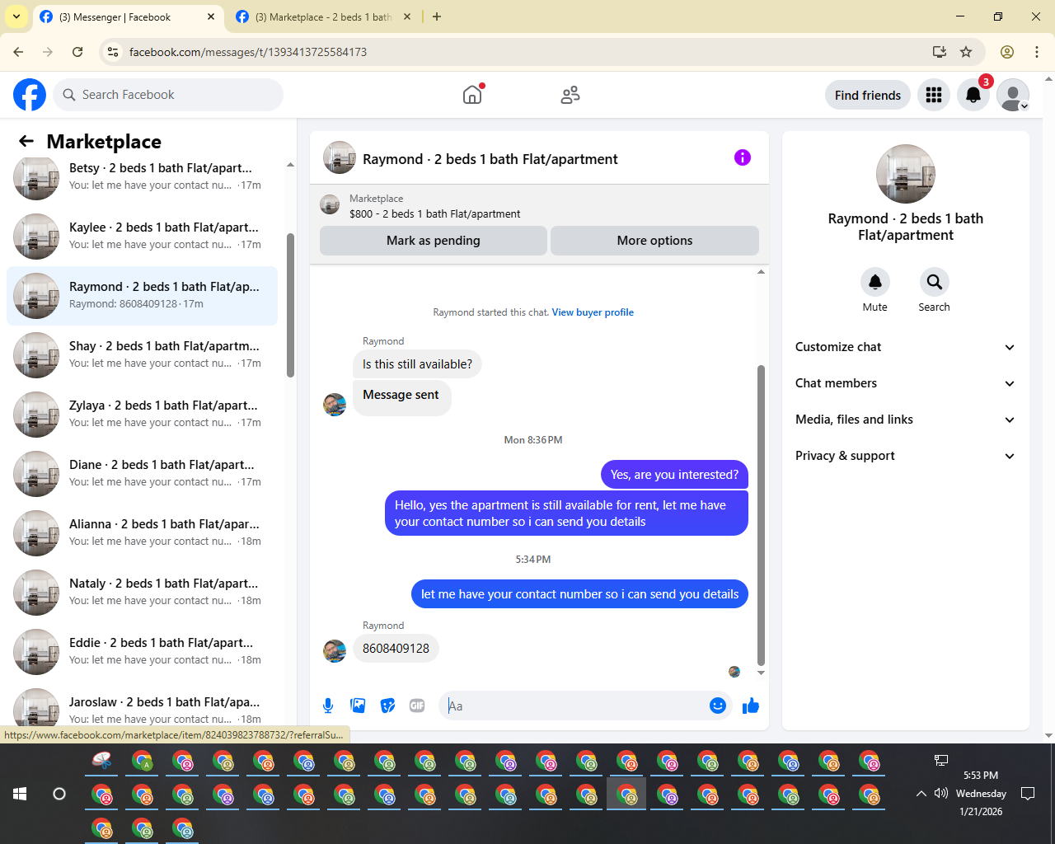1055x844 pixels.
Task: Click the browser address bar URL
Action: coord(248,52)
